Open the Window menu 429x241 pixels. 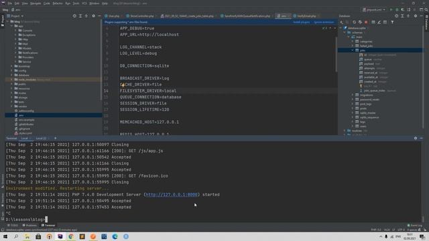[95, 3]
